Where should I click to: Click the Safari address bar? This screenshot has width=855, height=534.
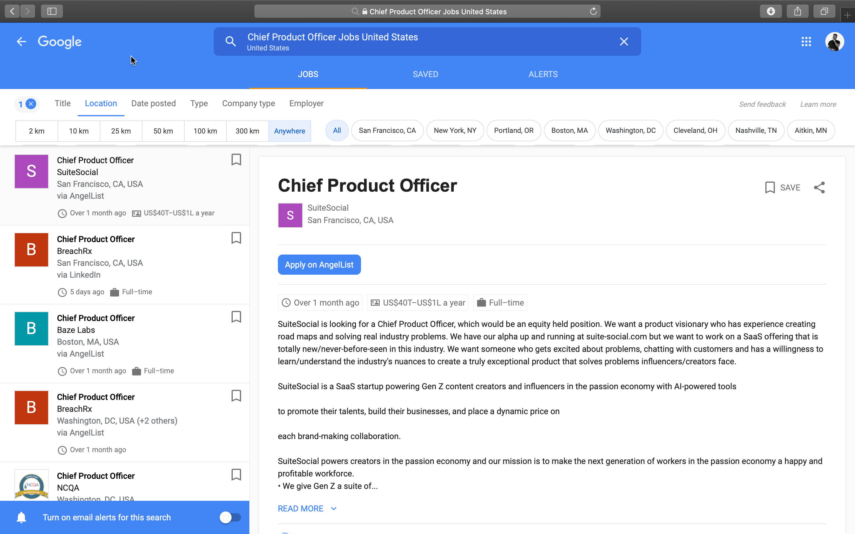(x=427, y=11)
